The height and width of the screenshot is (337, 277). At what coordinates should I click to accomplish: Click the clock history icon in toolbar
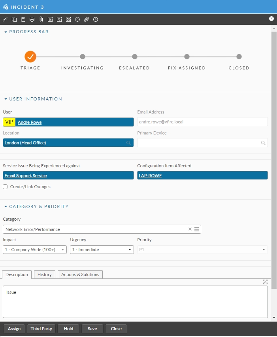coord(96,19)
